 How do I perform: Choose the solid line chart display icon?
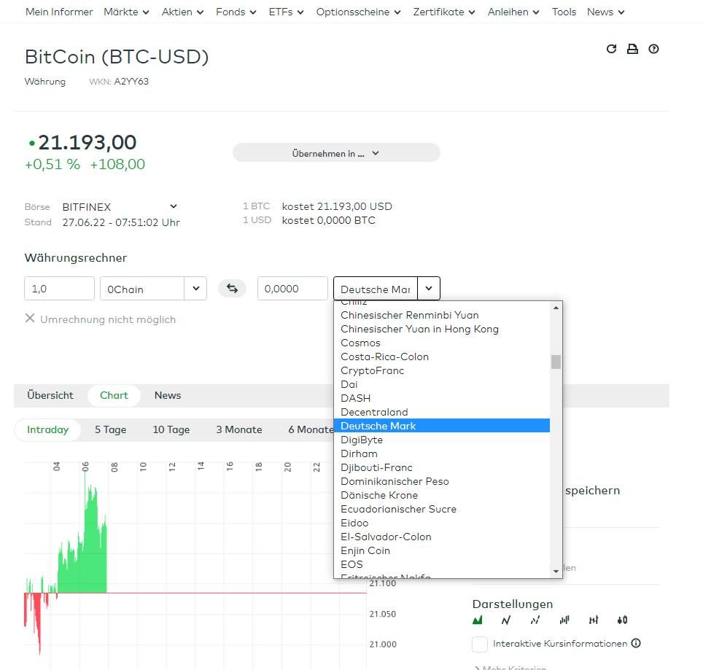coord(506,620)
